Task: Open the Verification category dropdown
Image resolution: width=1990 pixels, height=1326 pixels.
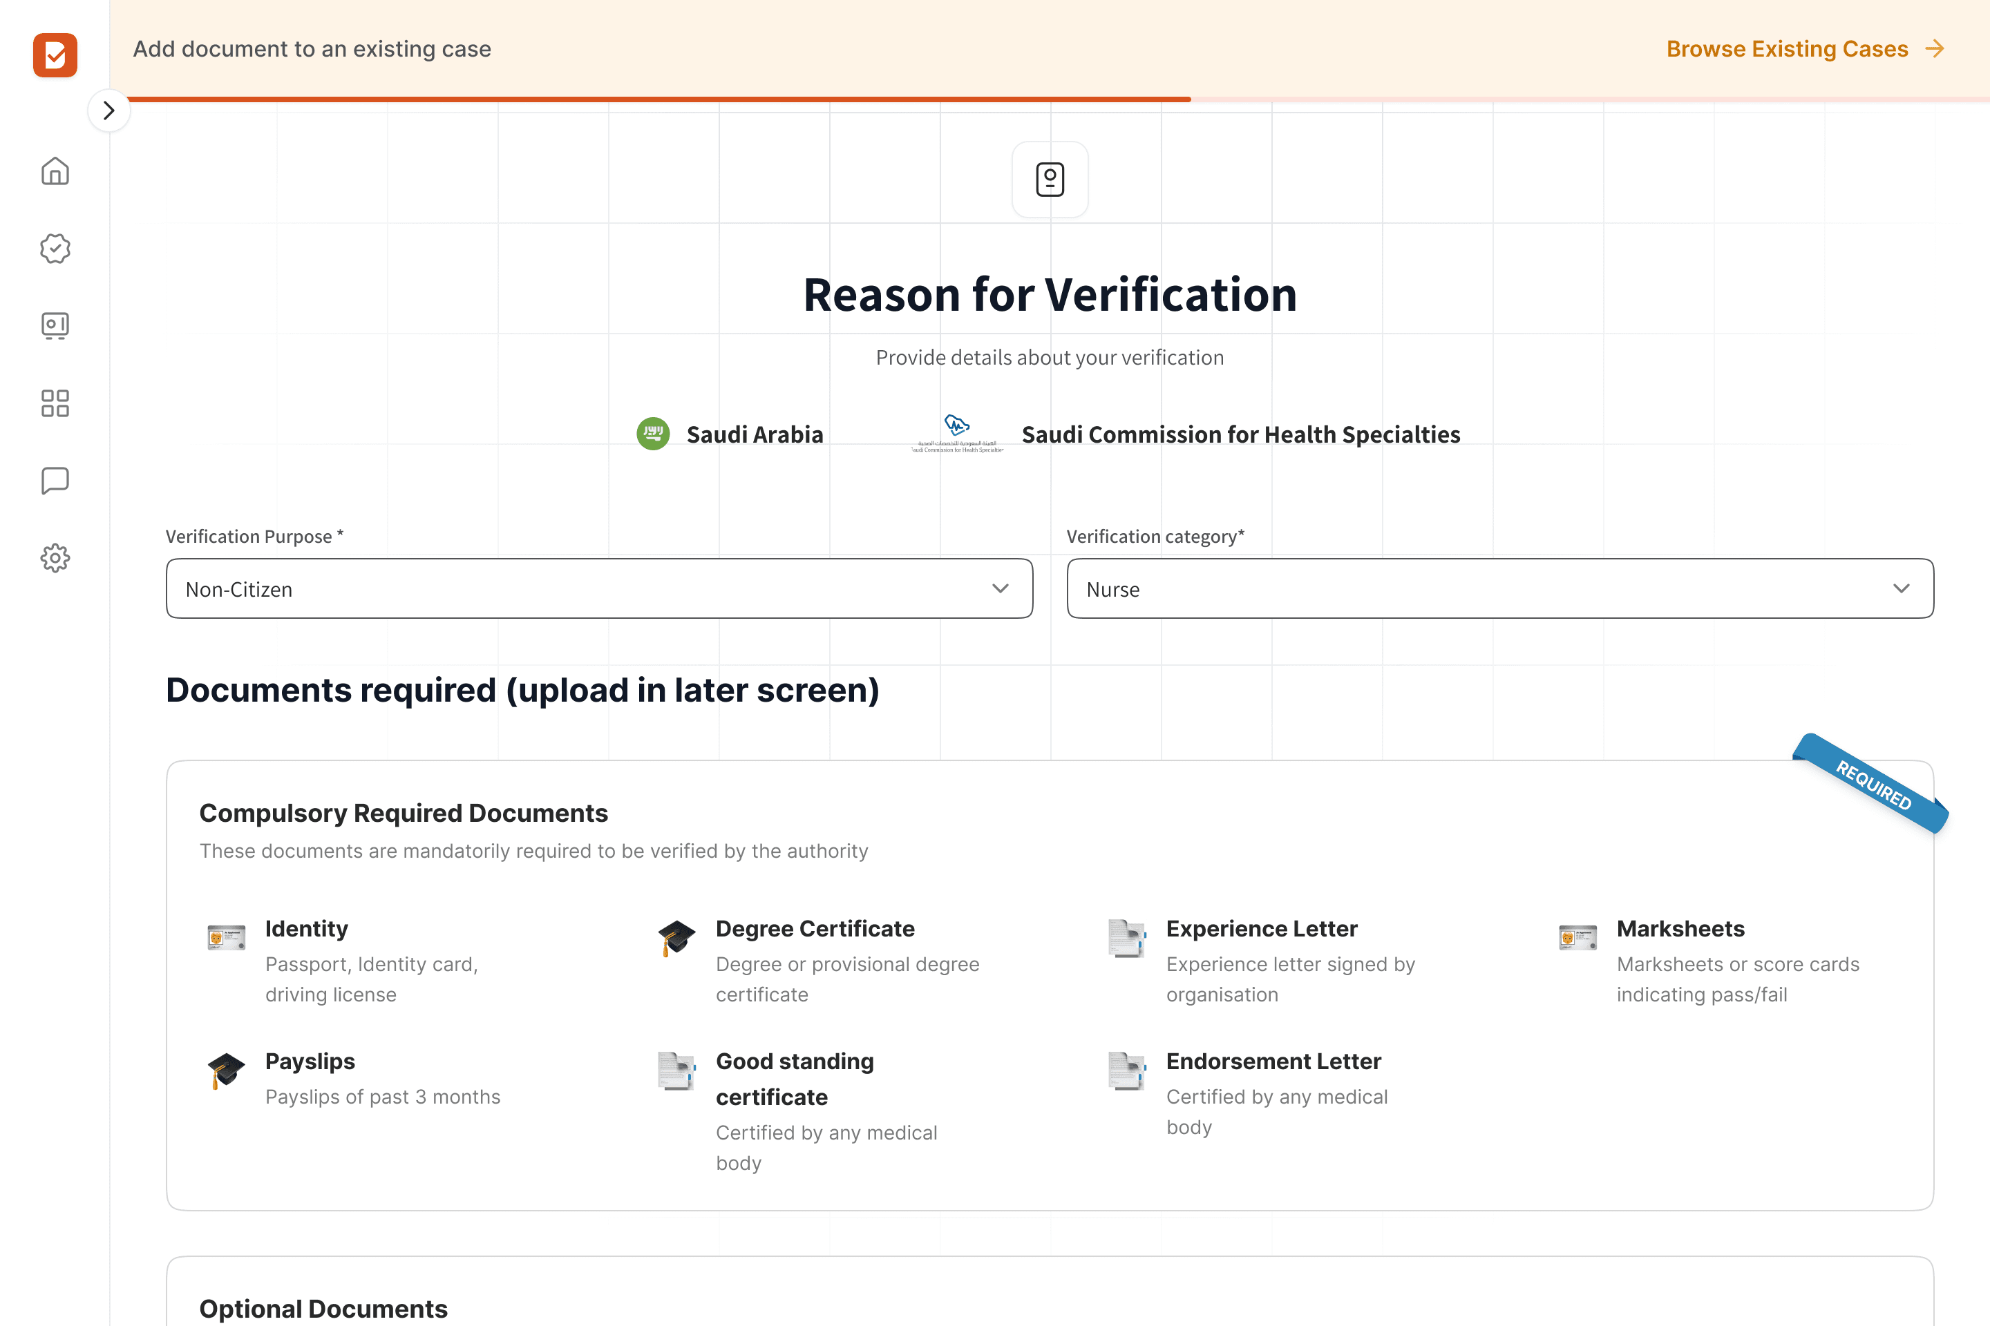Action: point(1499,588)
